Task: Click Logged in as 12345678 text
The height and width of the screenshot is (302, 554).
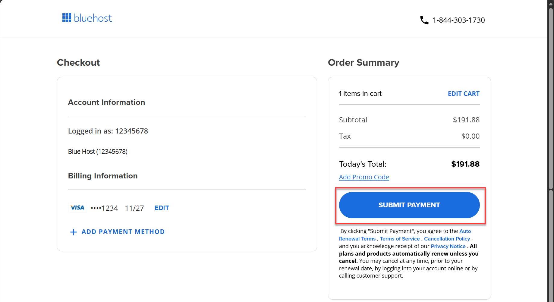Action: click(108, 131)
